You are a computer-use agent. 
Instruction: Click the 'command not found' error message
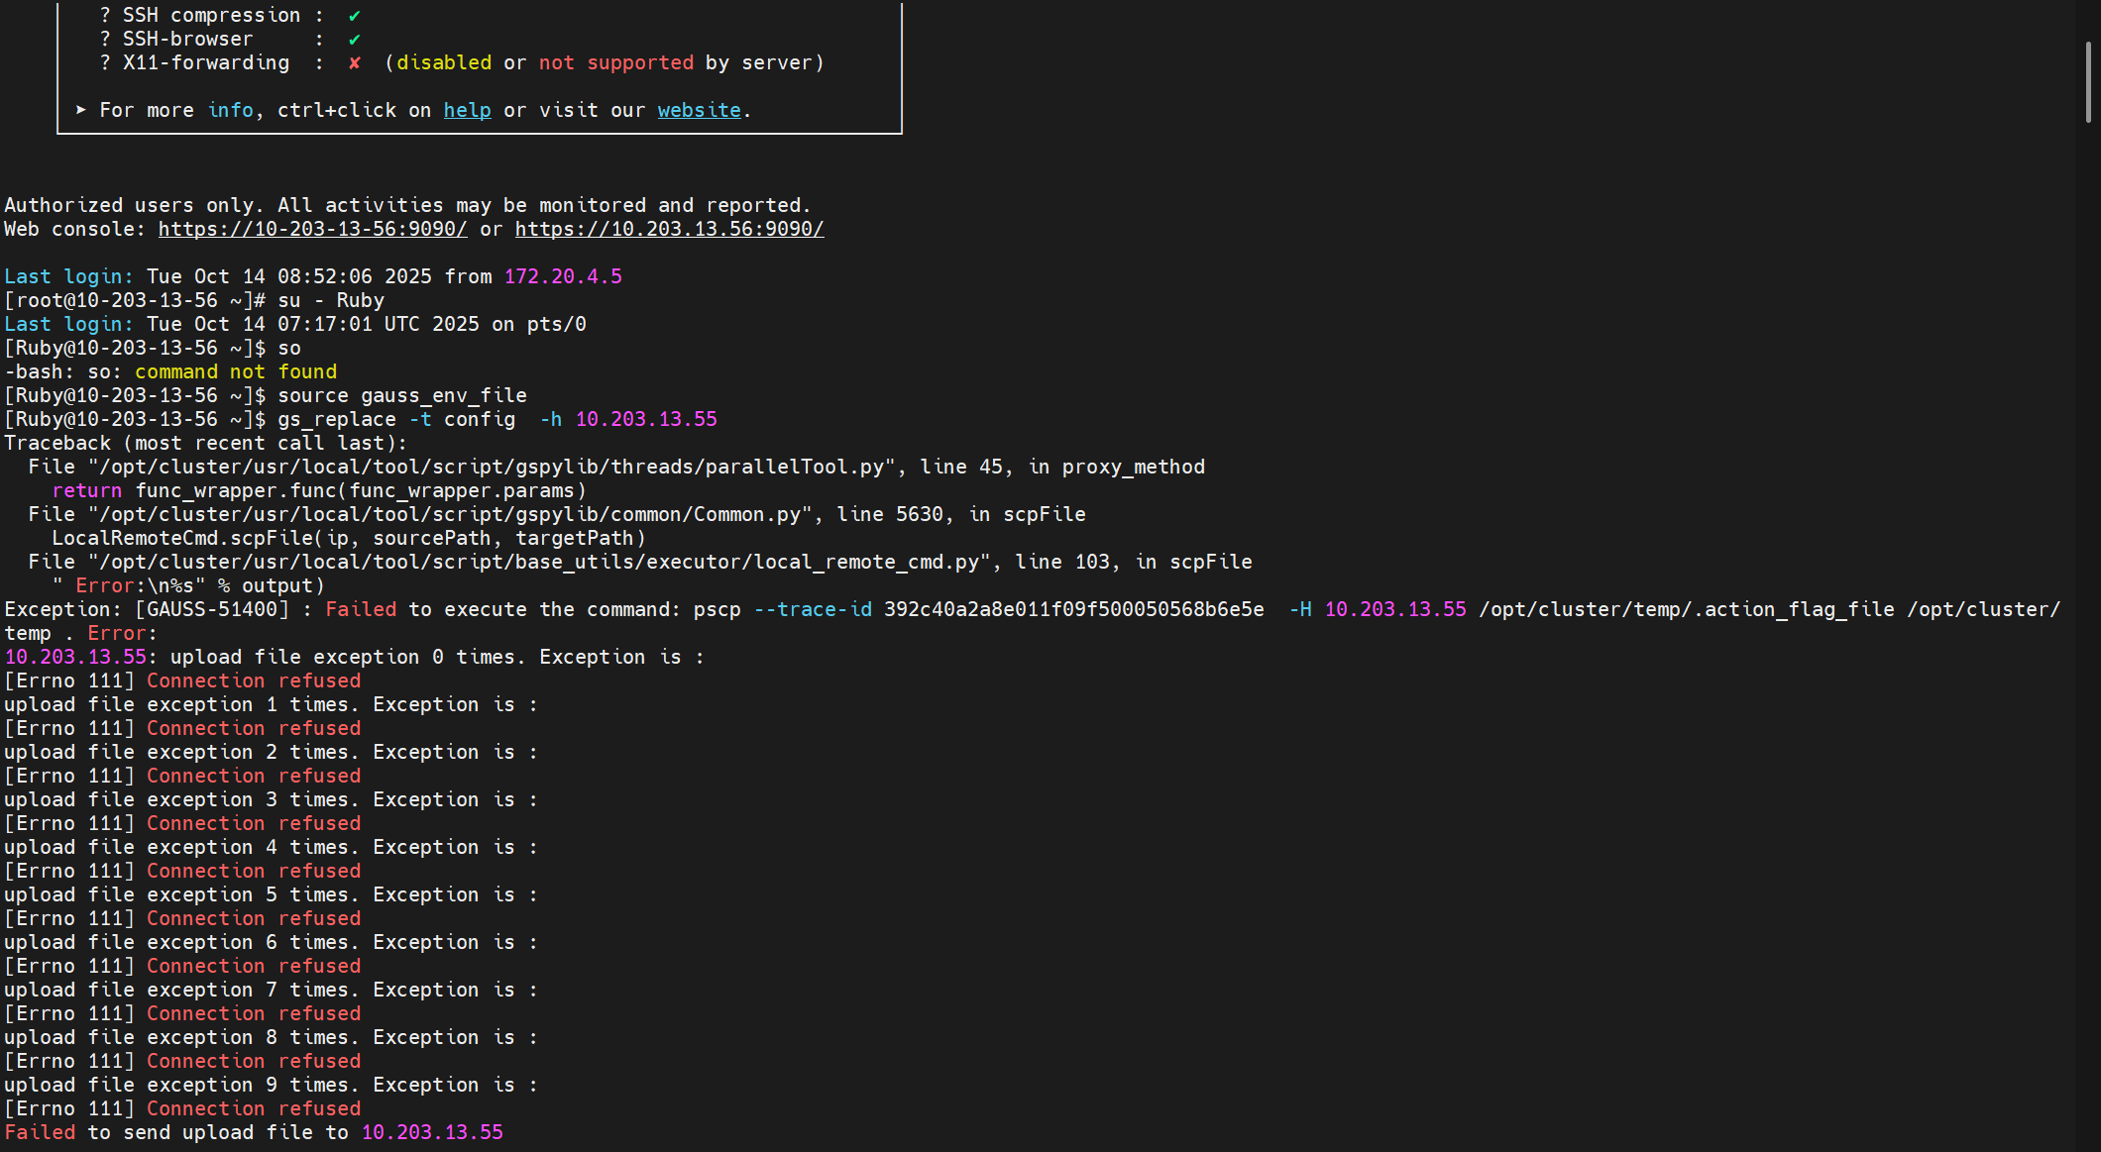pos(236,372)
